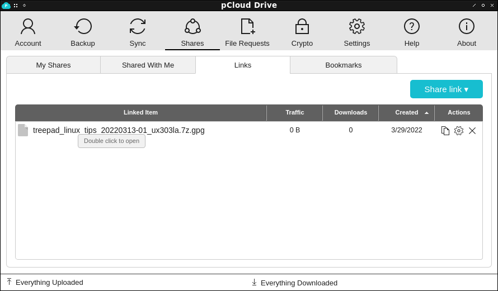Viewport: 498px width, 291px height.
Task: Open the Backup section
Action: [x=83, y=32]
